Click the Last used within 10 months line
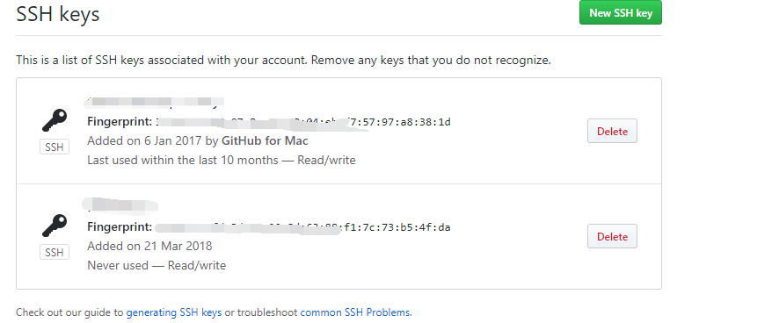The width and height of the screenshot is (779, 323). [x=222, y=161]
